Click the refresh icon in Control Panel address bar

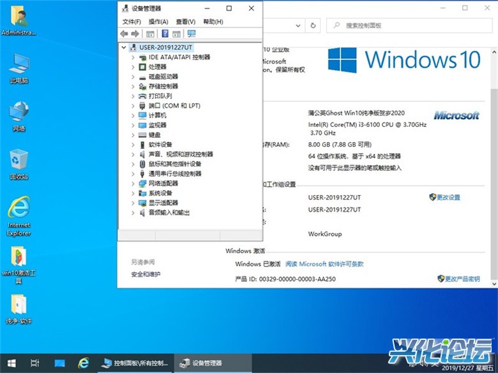[x=313, y=26]
